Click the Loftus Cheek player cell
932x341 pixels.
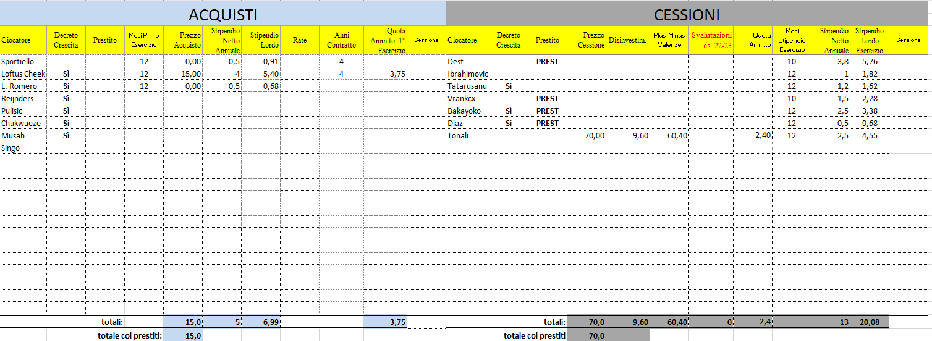(23, 74)
